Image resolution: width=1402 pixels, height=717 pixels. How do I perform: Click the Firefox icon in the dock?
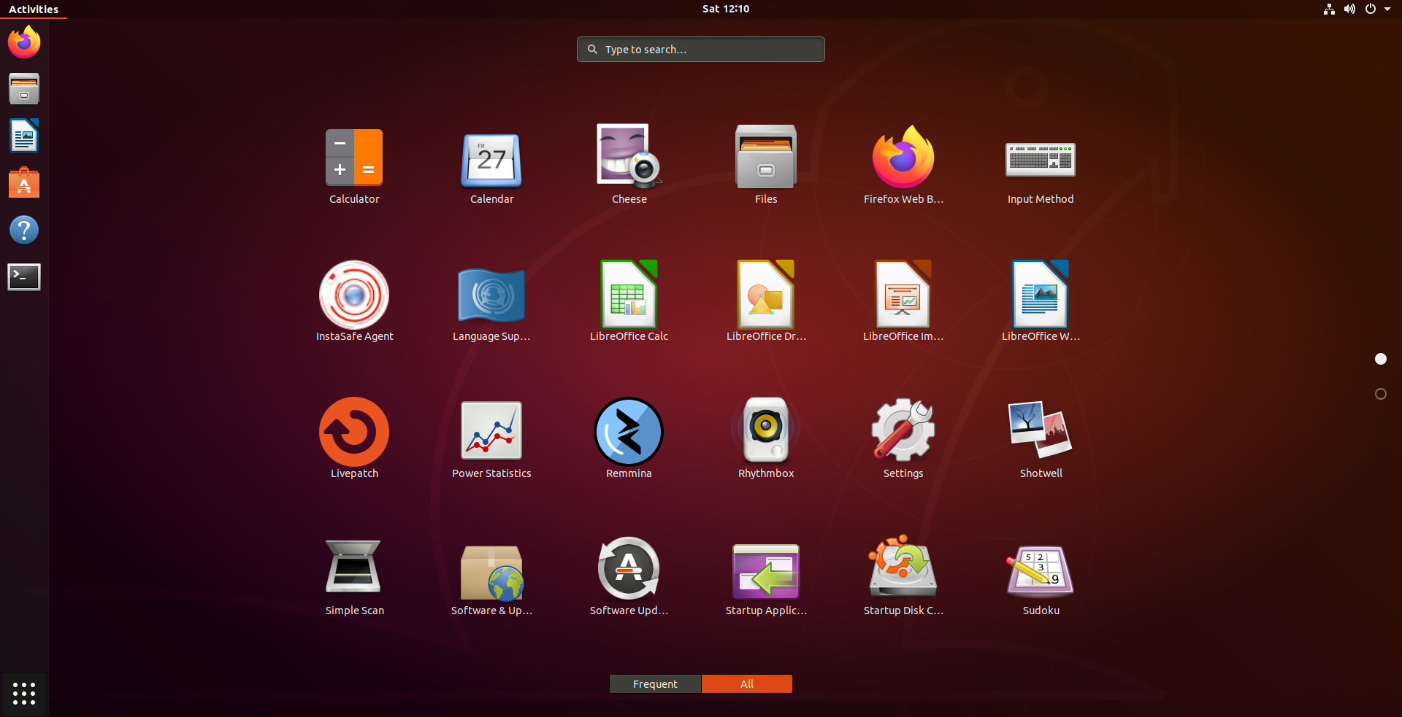(24, 42)
